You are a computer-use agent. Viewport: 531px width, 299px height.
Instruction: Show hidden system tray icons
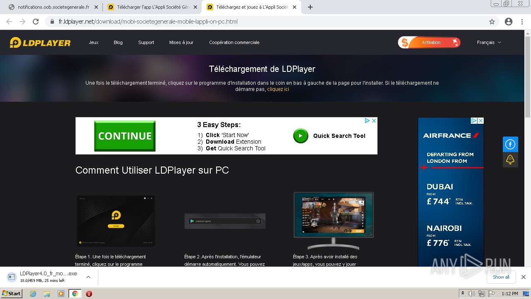[x=463, y=294]
